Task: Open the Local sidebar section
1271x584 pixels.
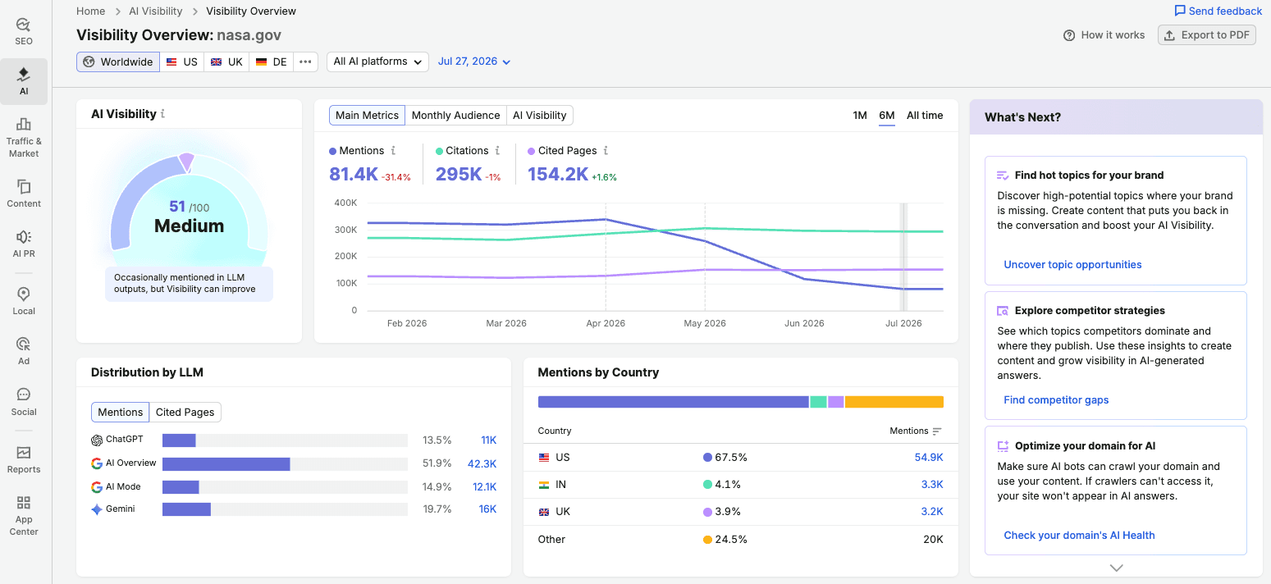Action: click(x=24, y=301)
